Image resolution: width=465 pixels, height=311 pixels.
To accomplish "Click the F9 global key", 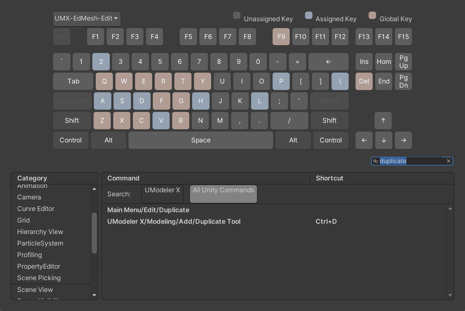I will (281, 37).
